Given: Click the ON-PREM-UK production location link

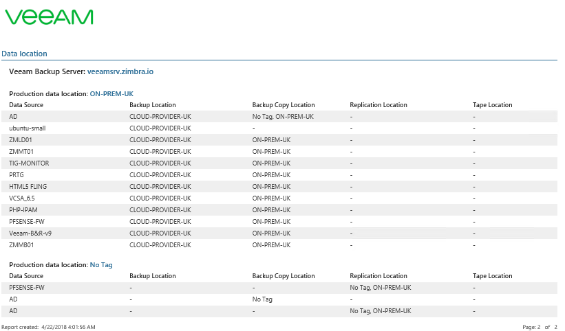Looking at the screenshot, I should pyautogui.click(x=111, y=94).
